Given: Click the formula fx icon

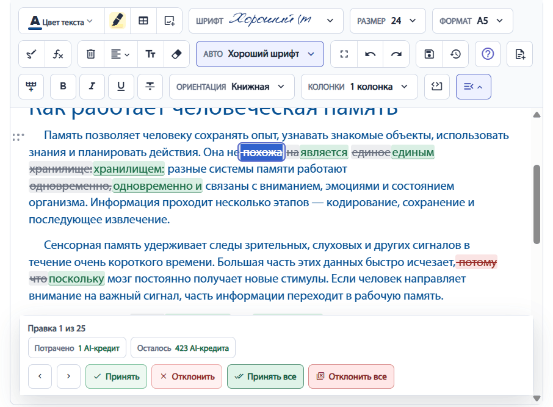Looking at the screenshot, I should [58, 54].
